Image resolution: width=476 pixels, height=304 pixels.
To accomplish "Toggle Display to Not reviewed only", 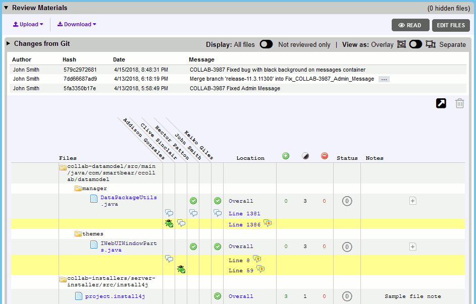I will (x=266, y=44).
